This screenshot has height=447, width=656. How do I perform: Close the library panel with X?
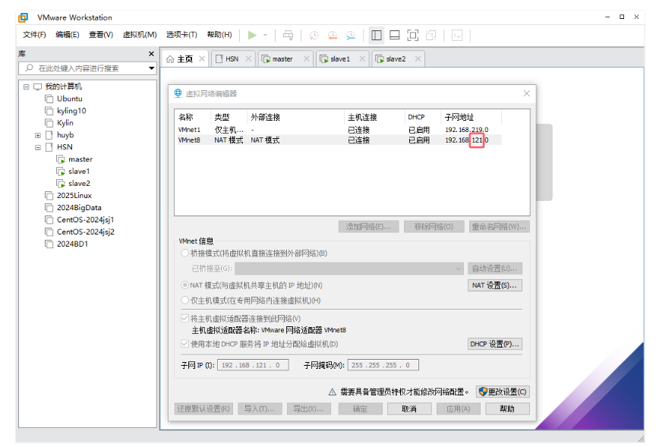pos(151,54)
